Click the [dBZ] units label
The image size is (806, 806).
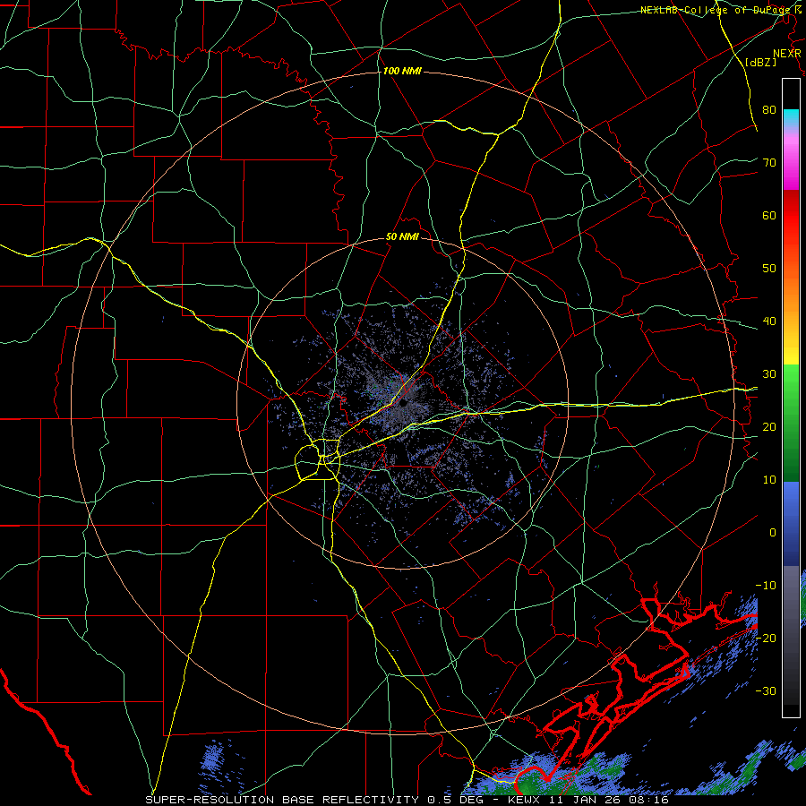760,63
